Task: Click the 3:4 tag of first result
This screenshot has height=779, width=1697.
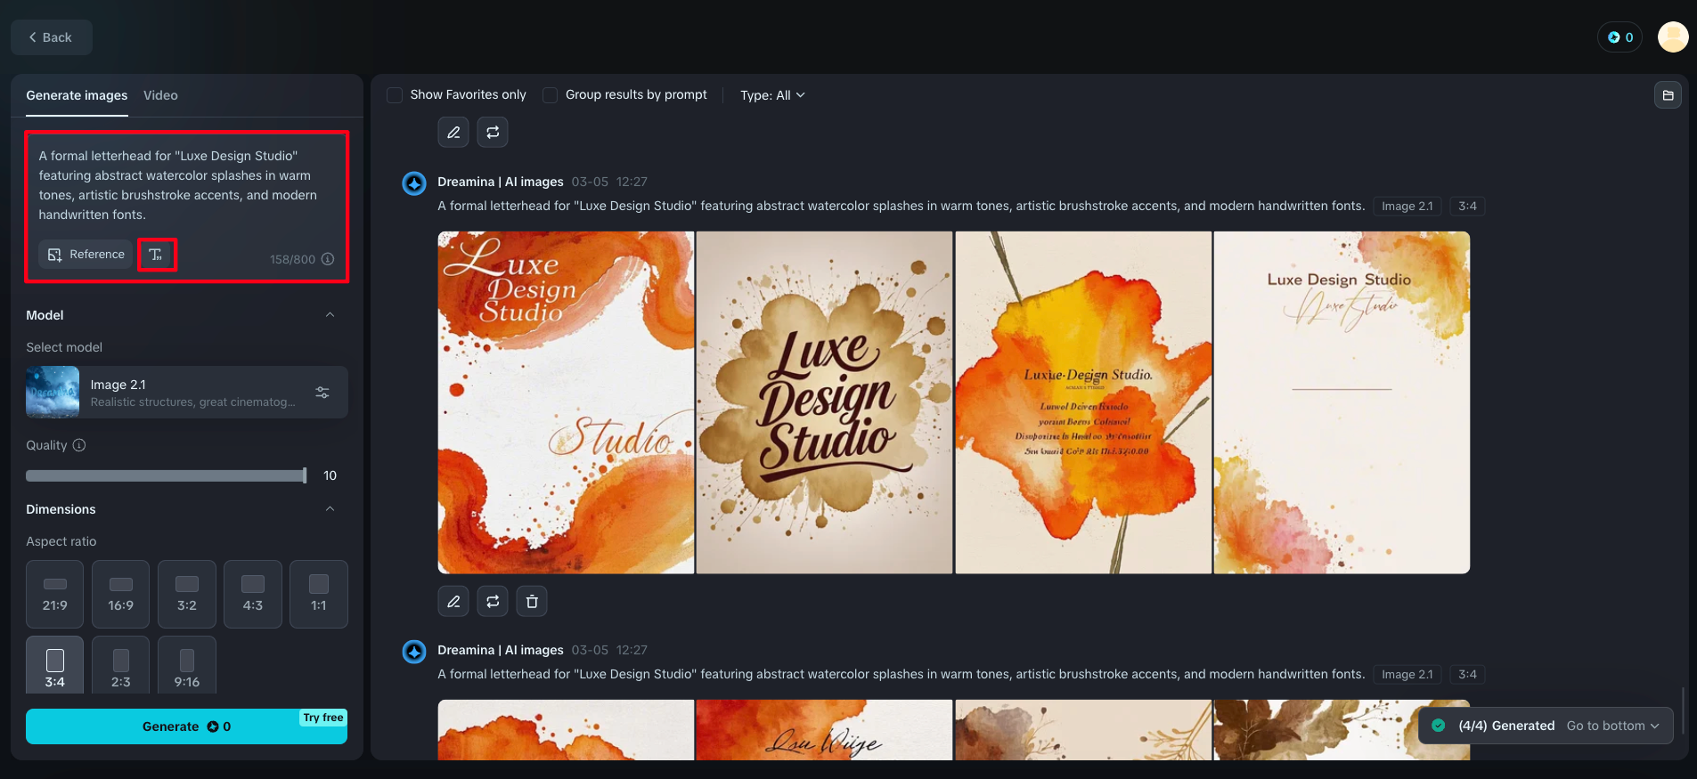Action: (x=1467, y=207)
